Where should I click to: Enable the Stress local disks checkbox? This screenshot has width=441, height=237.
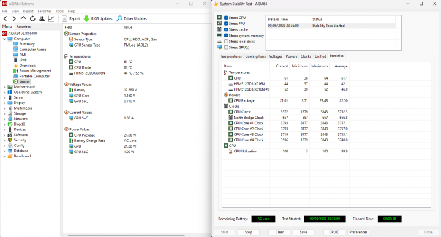coord(226,42)
